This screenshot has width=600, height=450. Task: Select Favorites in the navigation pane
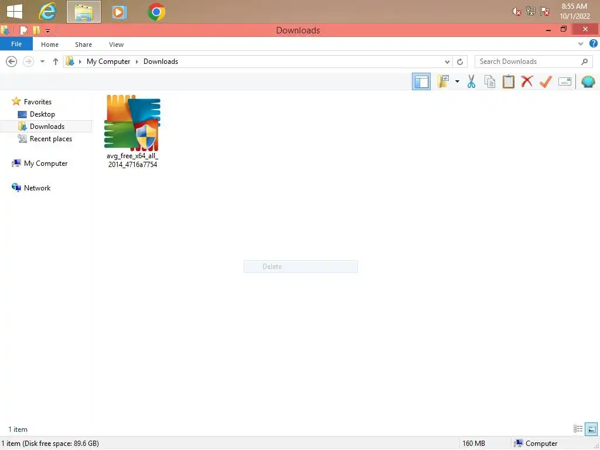point(37,102)
